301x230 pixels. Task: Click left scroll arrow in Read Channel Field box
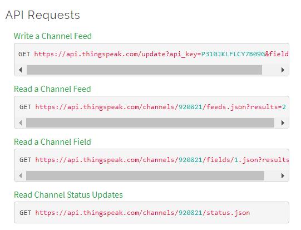[21, 175]
